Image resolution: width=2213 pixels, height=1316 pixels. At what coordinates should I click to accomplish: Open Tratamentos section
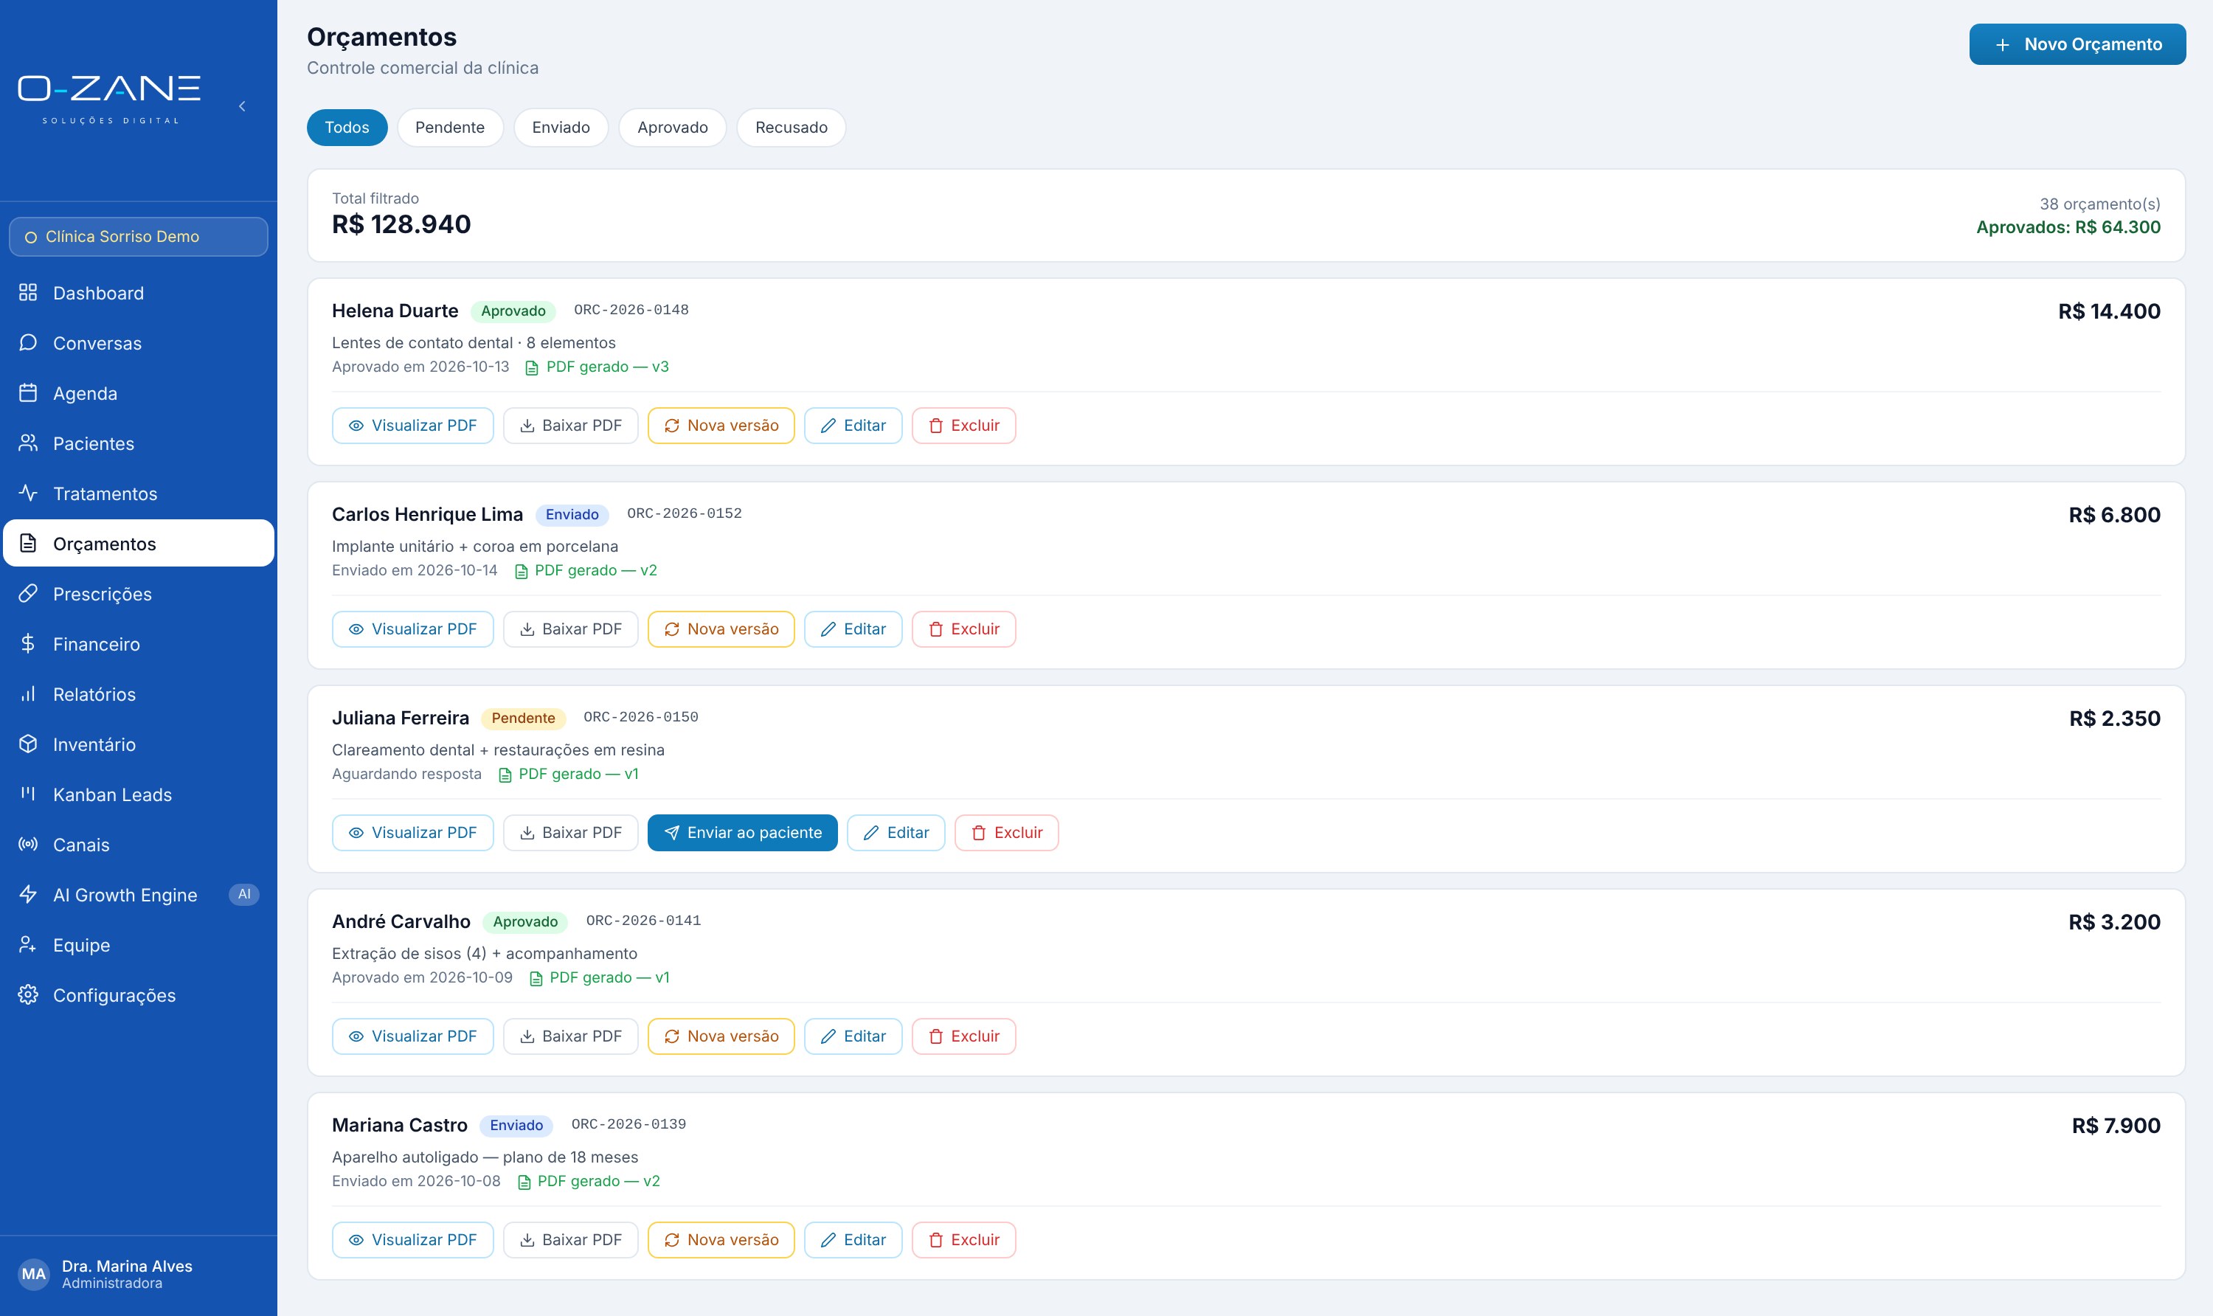pos(139,493)
